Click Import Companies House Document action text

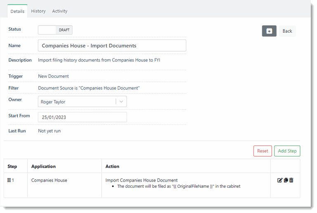pyautogui.click(x=141, y=180)
